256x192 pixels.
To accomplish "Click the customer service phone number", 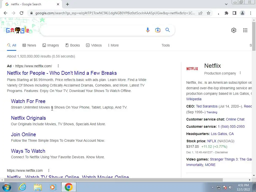I will click(x=231, y=126).
